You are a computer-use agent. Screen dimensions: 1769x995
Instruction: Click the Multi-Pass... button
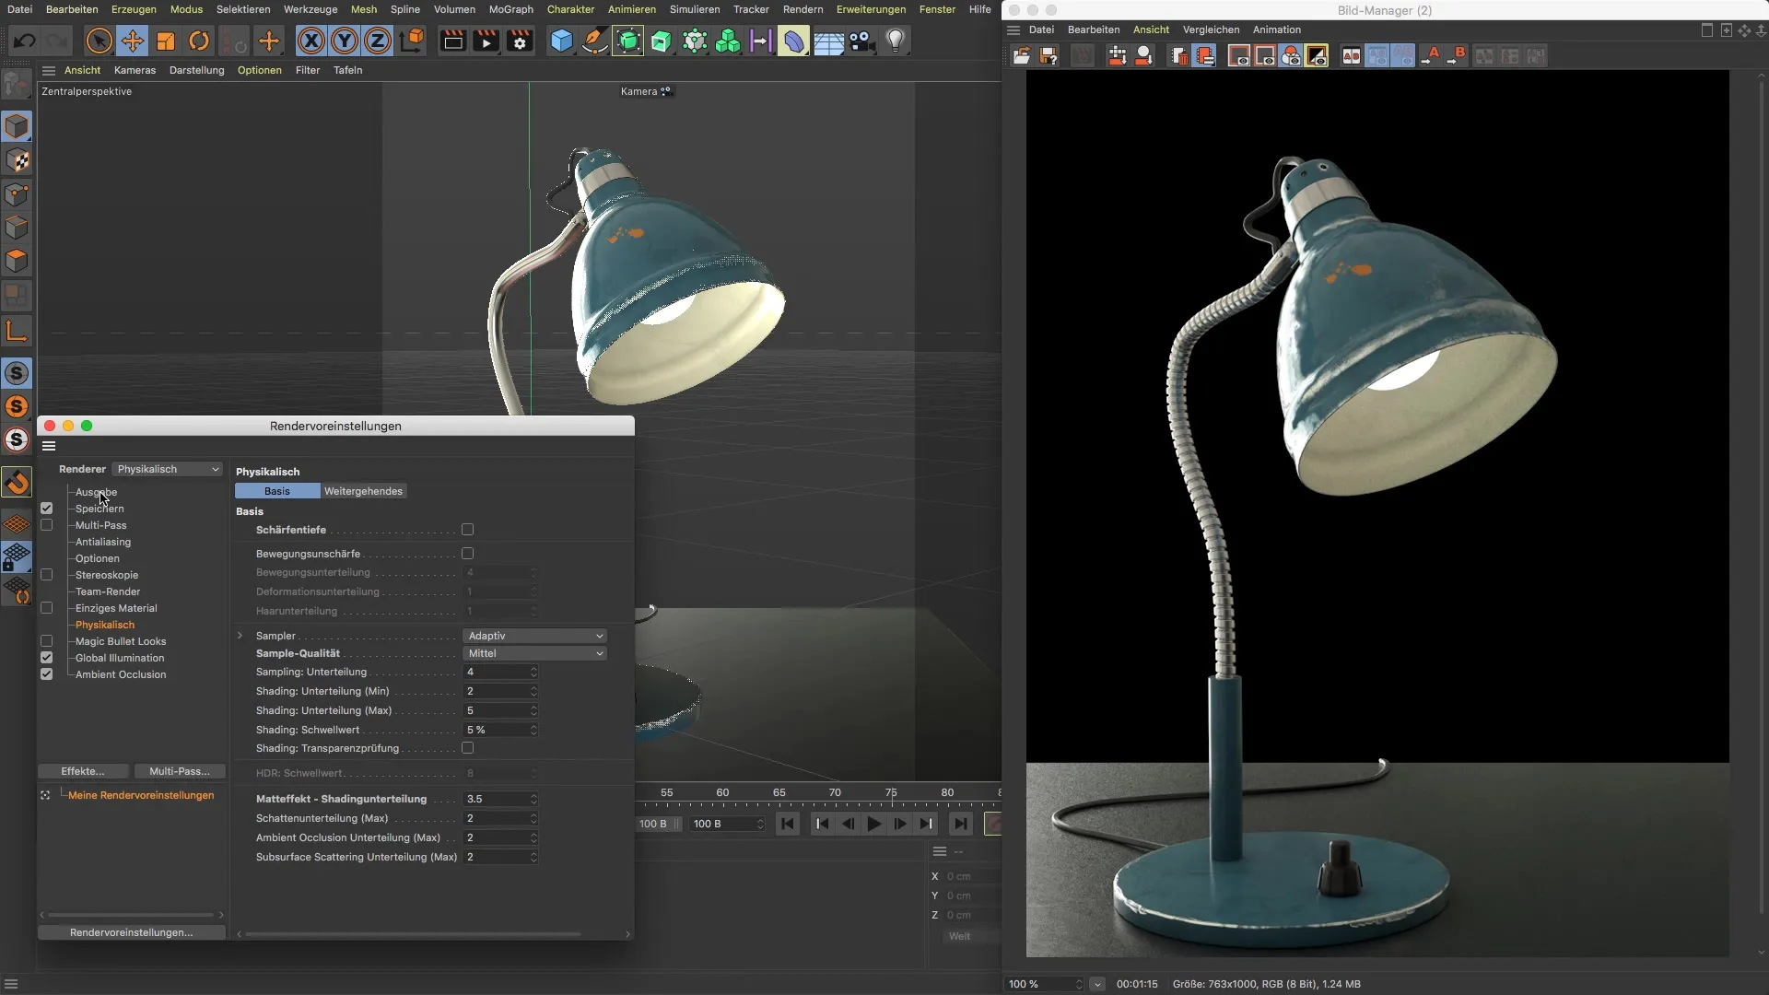click(180, 771)
